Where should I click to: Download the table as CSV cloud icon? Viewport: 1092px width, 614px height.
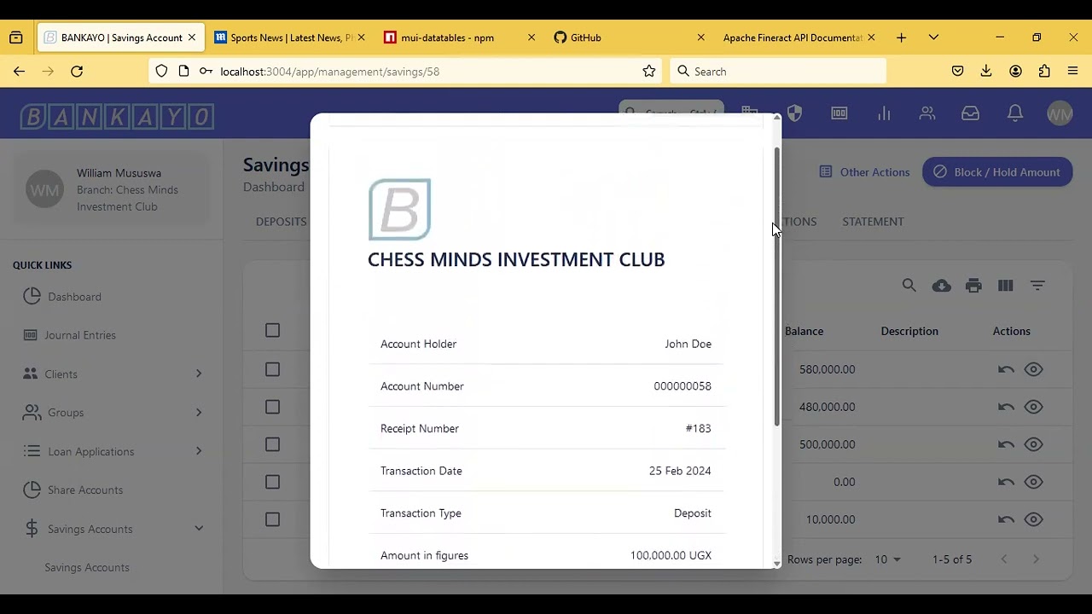[942, 286]
